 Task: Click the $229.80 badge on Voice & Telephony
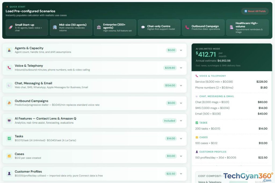pos(170,68)
